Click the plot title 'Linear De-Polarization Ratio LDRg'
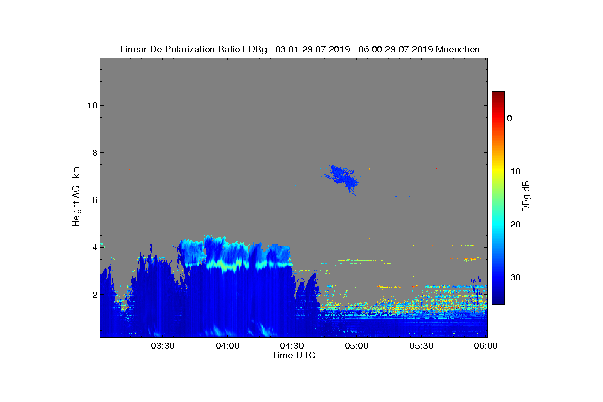Image resolution: width=603 pixels, height=402 pixels. [x=194, y=49]
